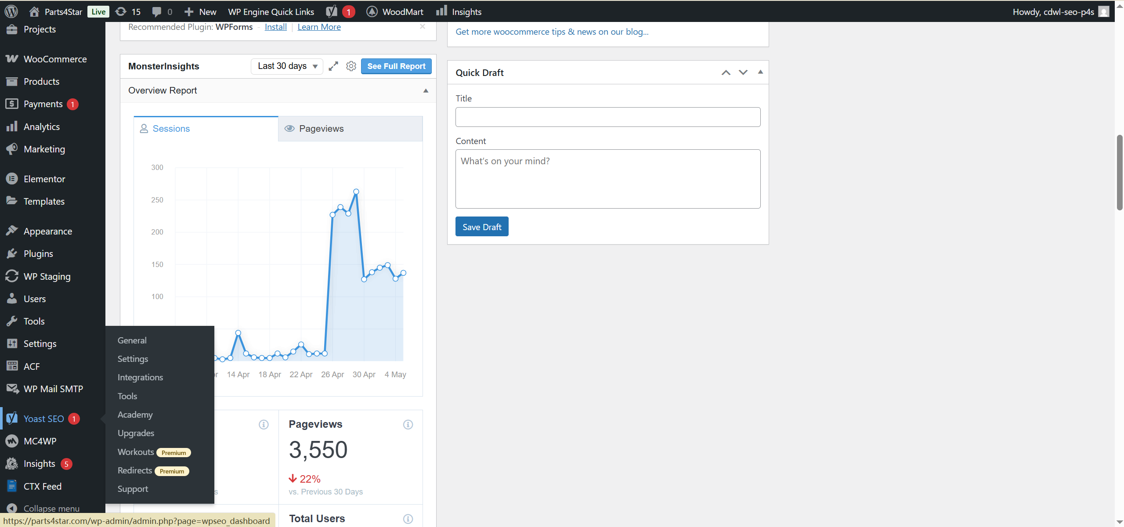Expand the MonsterInsights report to fullscreen
The image size is (1124, 527).
pyautogui.click(x=333, y=66)
